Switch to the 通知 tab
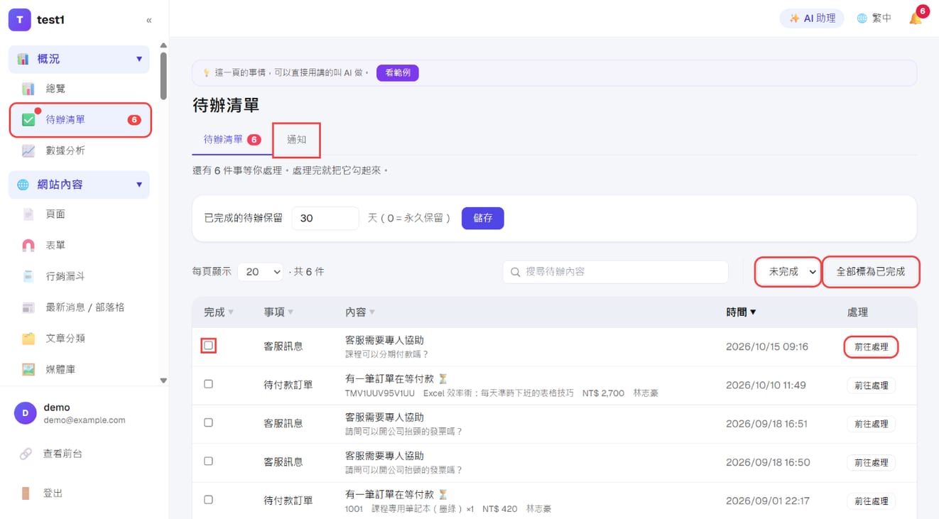The image size is (939, 519). 296,140
